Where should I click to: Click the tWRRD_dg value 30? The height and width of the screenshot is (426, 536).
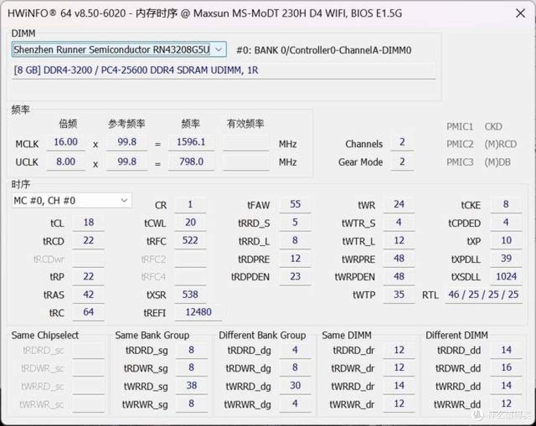[x=295, y=386]
